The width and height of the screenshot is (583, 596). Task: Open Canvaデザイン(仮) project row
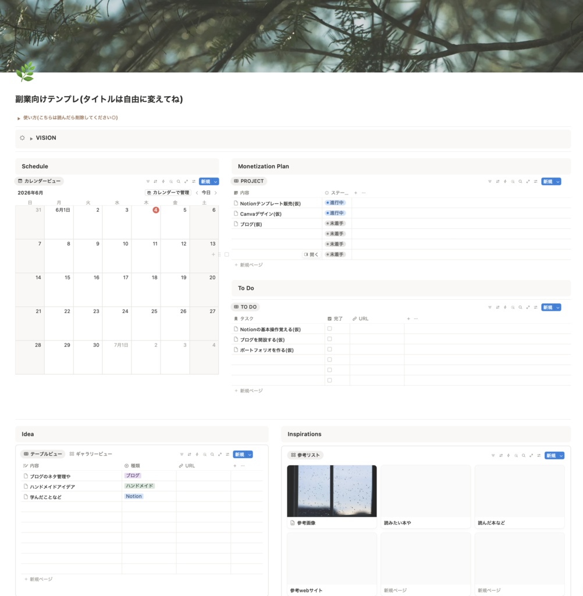(x=260, y=214)
